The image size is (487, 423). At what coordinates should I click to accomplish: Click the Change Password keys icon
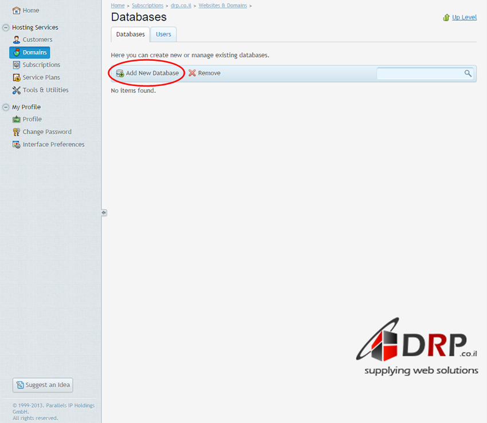click(x=17, y=132)
